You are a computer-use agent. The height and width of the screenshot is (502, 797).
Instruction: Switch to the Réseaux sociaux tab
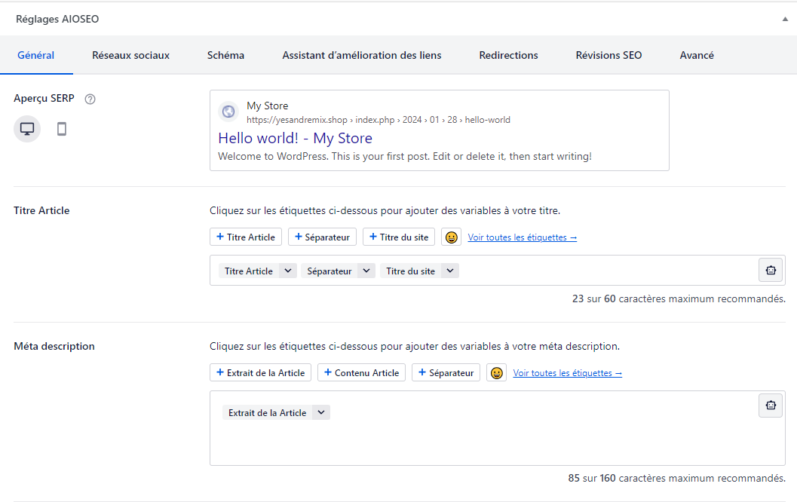(x=130, y=54)
